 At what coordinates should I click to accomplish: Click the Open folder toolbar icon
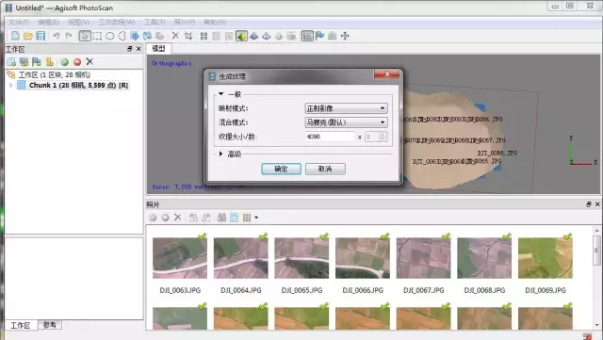coord(28,36)
